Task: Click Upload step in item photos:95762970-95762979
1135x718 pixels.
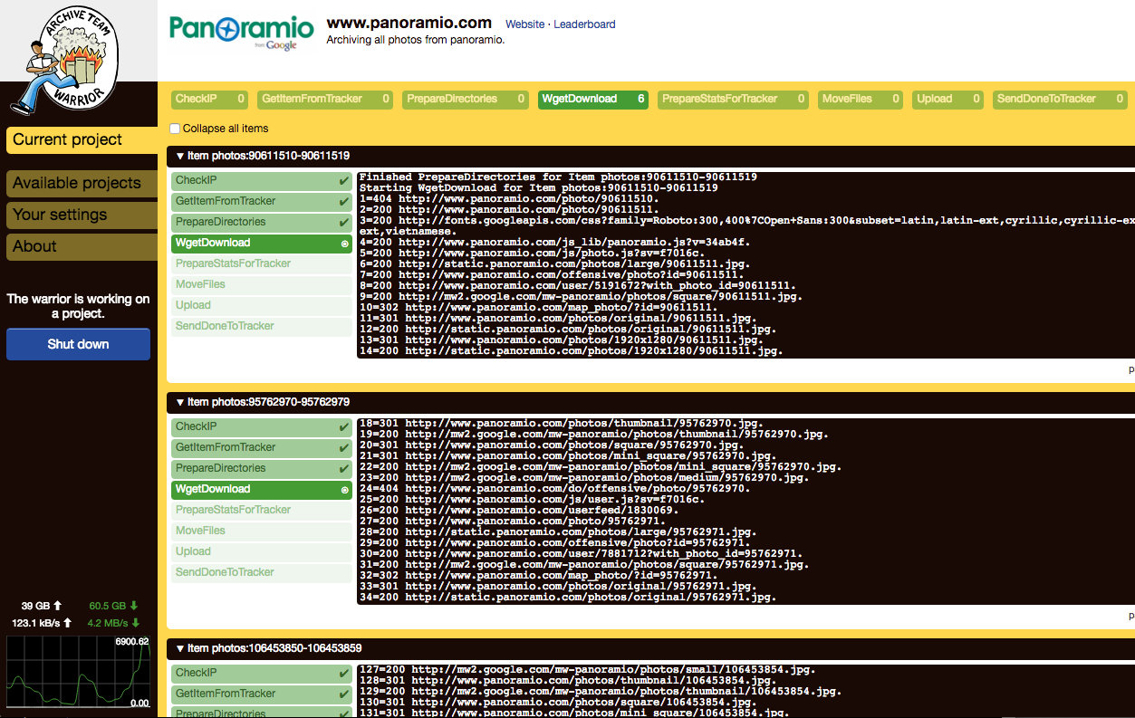Action: pos(262,551)
